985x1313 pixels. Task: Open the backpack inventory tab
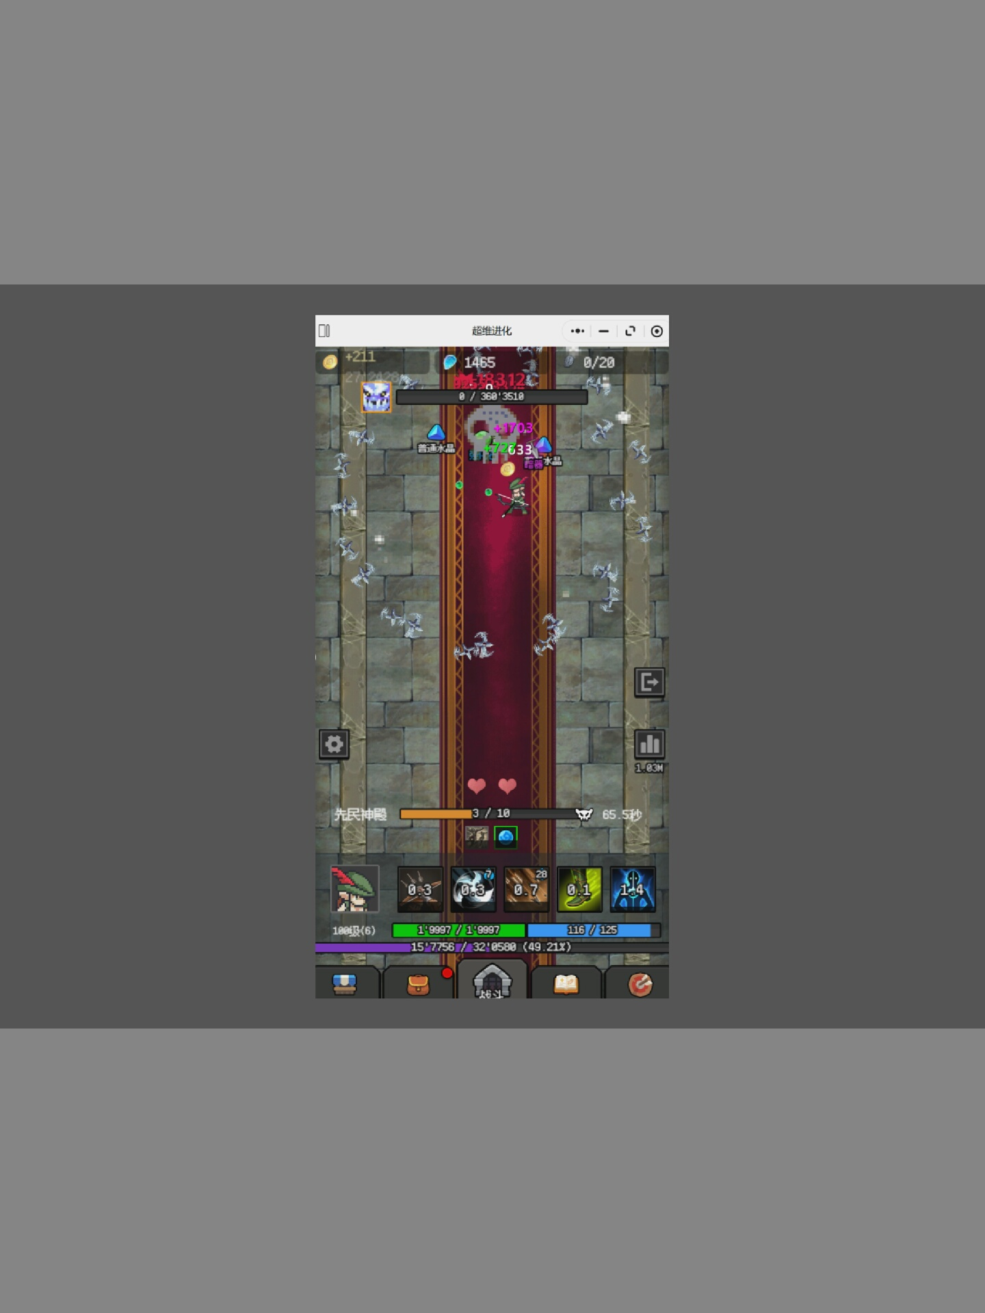tap(418, 984)
